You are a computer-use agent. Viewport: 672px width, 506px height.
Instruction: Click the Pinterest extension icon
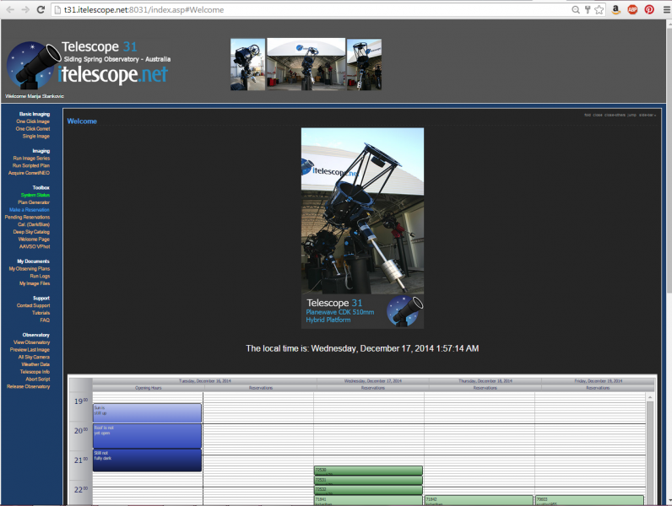coord(649,9)
